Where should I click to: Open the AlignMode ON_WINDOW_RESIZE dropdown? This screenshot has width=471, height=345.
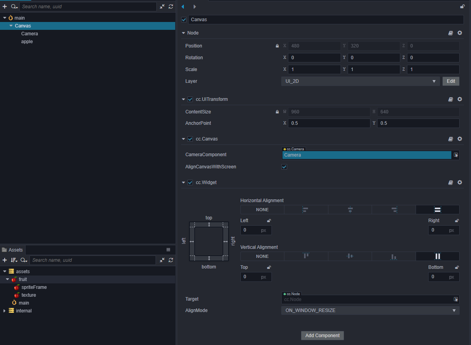(370, 310)
